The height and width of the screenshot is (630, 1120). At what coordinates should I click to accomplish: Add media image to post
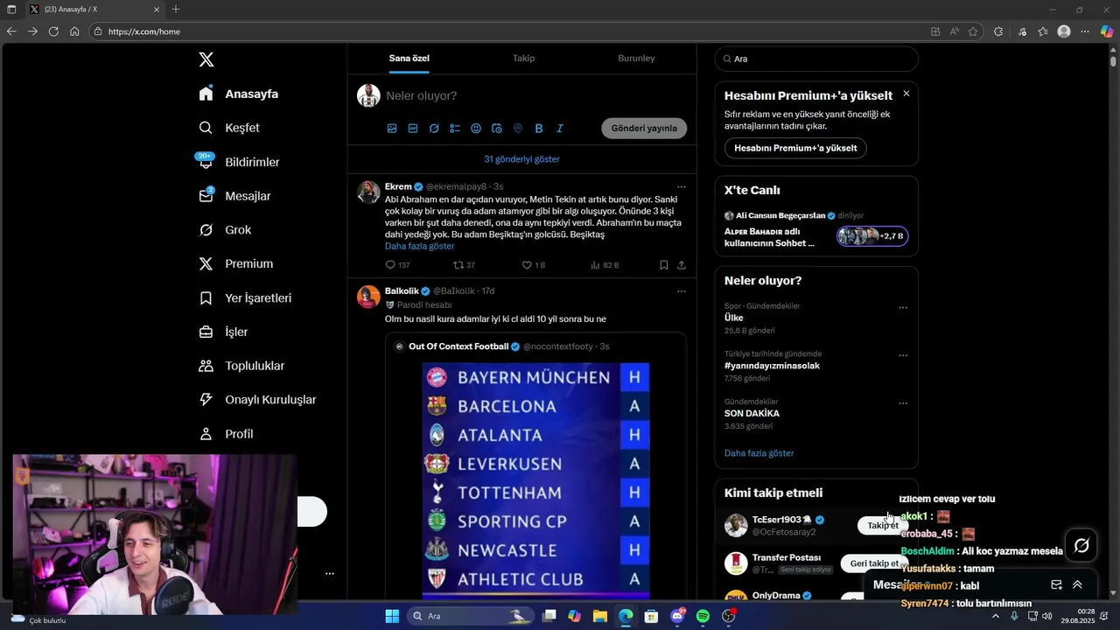click(392, 129)
